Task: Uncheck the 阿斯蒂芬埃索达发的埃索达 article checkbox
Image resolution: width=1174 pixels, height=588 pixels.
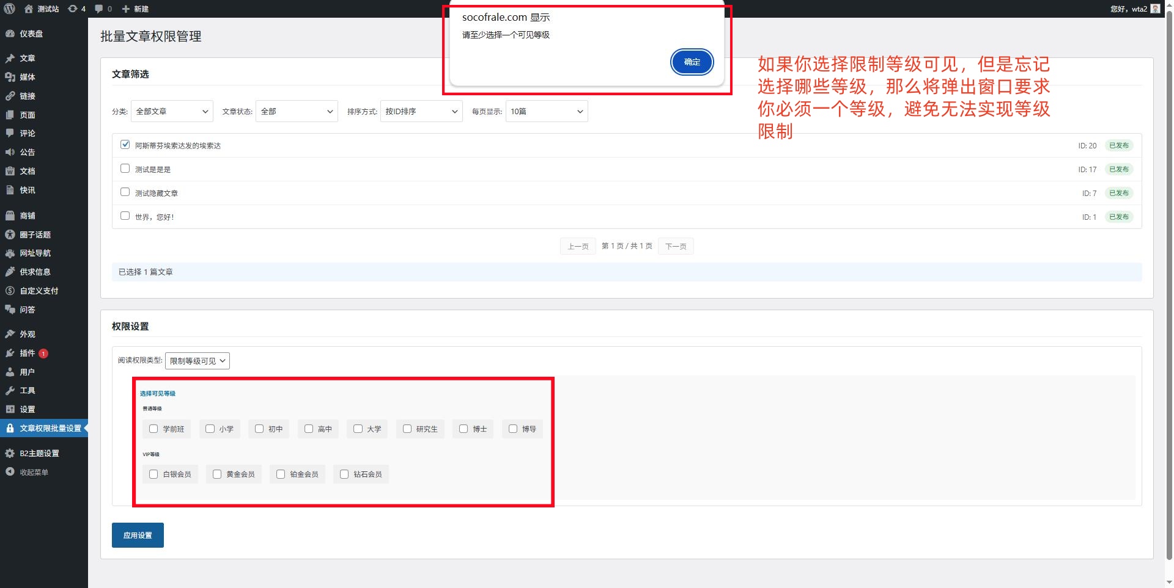Action: pos(125,145)
